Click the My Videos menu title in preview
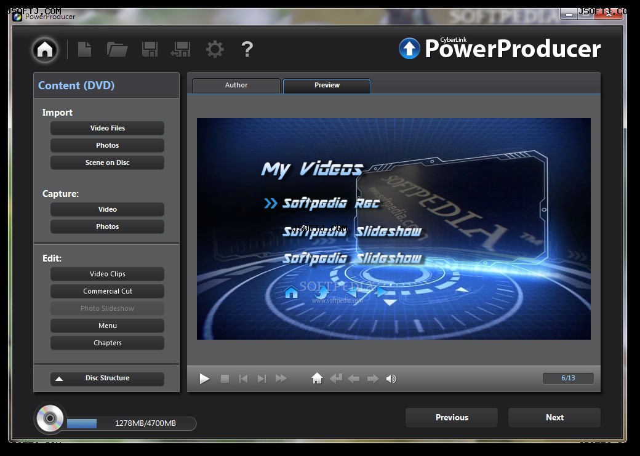 tap(312, 169)
